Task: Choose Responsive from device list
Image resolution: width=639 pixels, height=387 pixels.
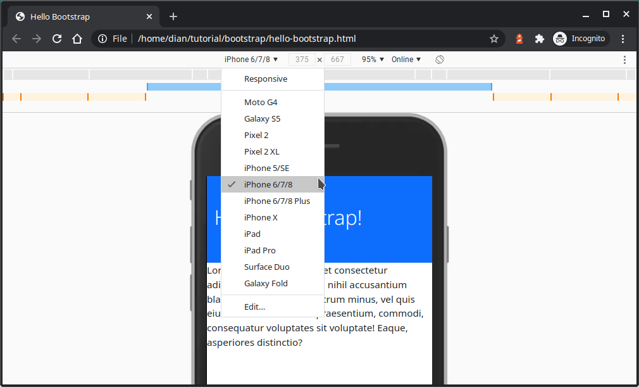Action: tap(266, 79)
